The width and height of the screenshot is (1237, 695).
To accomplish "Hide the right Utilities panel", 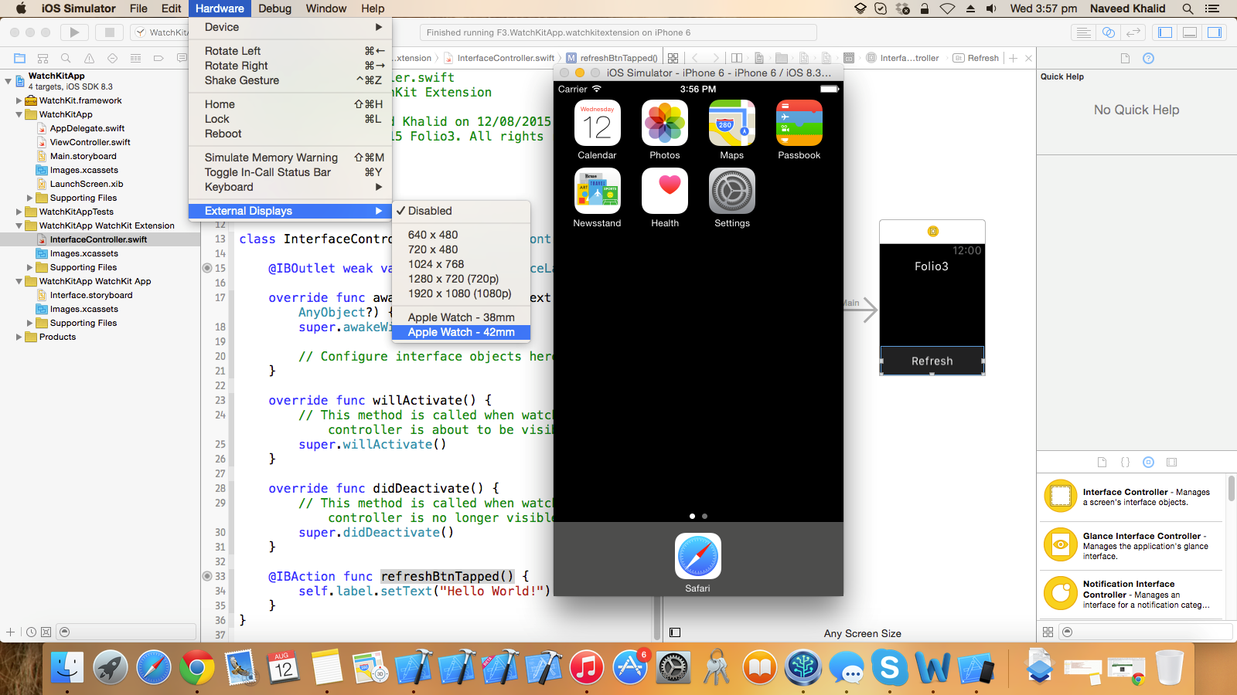I will [x=1213, y=32].
